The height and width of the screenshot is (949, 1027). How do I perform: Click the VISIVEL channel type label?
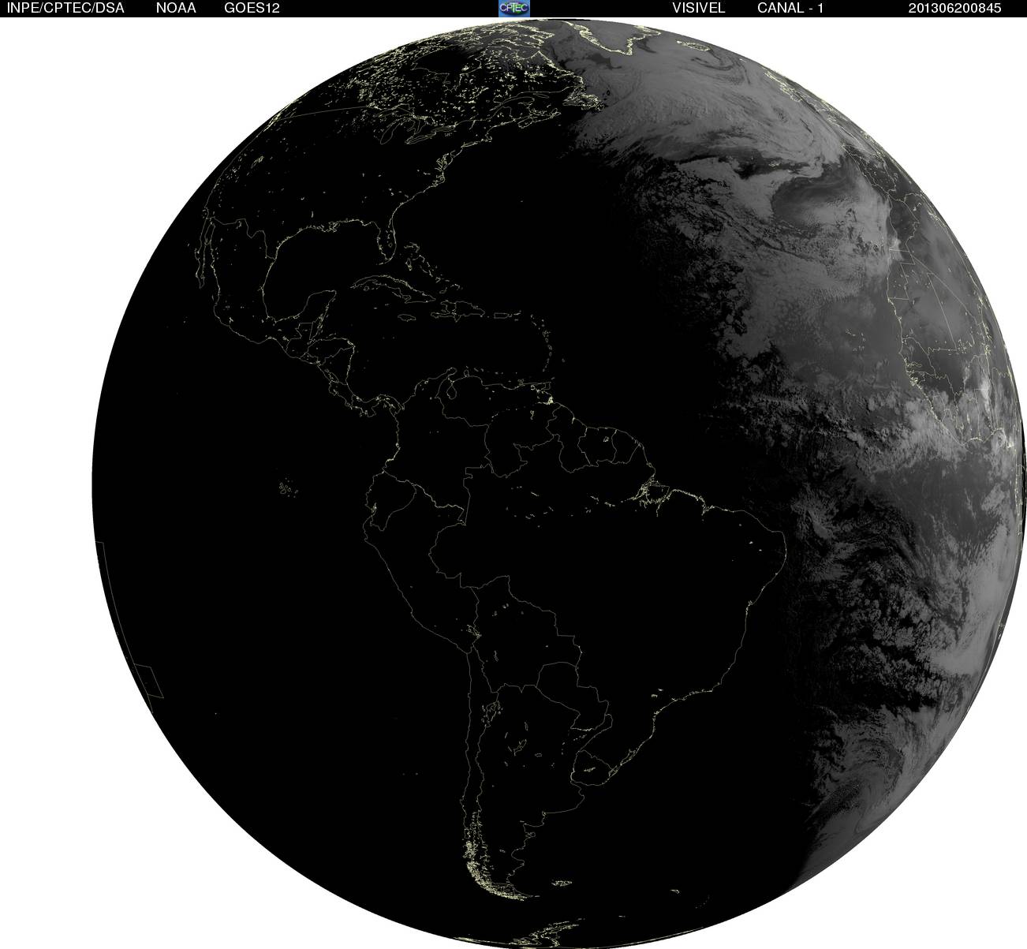click(698, 8)
